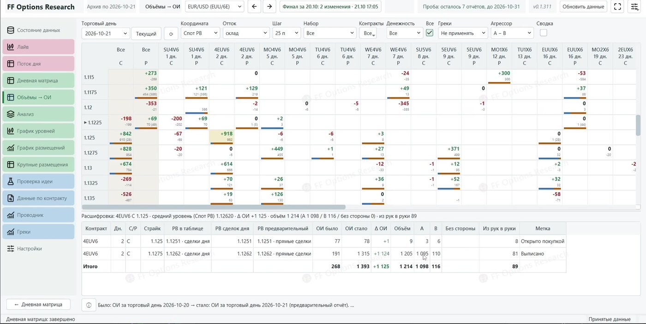Click the chart icon beside Греки
Screen dimensions: 646x324
10,232
